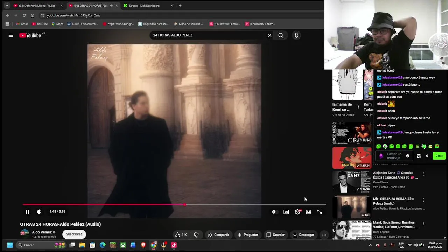Open the chat shop icon
This screenshot has height=252, width=448.
tap(419, 156)
